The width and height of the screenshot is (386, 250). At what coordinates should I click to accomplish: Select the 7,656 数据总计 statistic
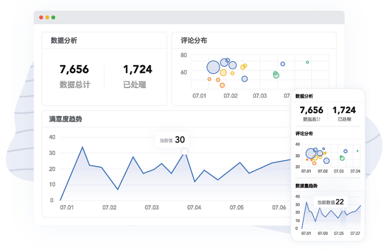(75, 76)
